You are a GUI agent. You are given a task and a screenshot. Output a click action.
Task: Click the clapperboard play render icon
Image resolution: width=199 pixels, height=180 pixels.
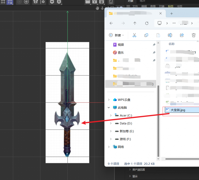[x=95, y=2]
